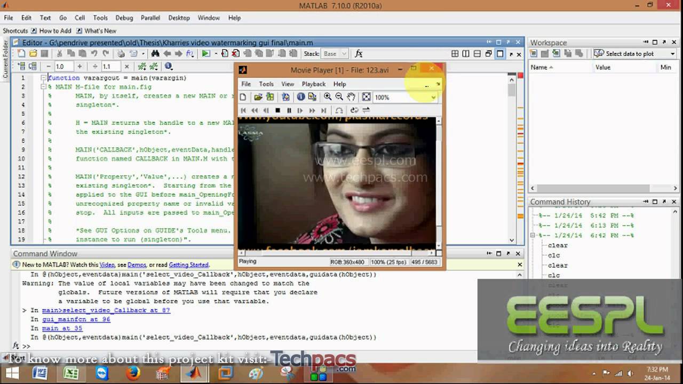The height and width of the screenshot is (384, 683).
Task: Open Select data to plot dropdown
Action: [672, 53]
